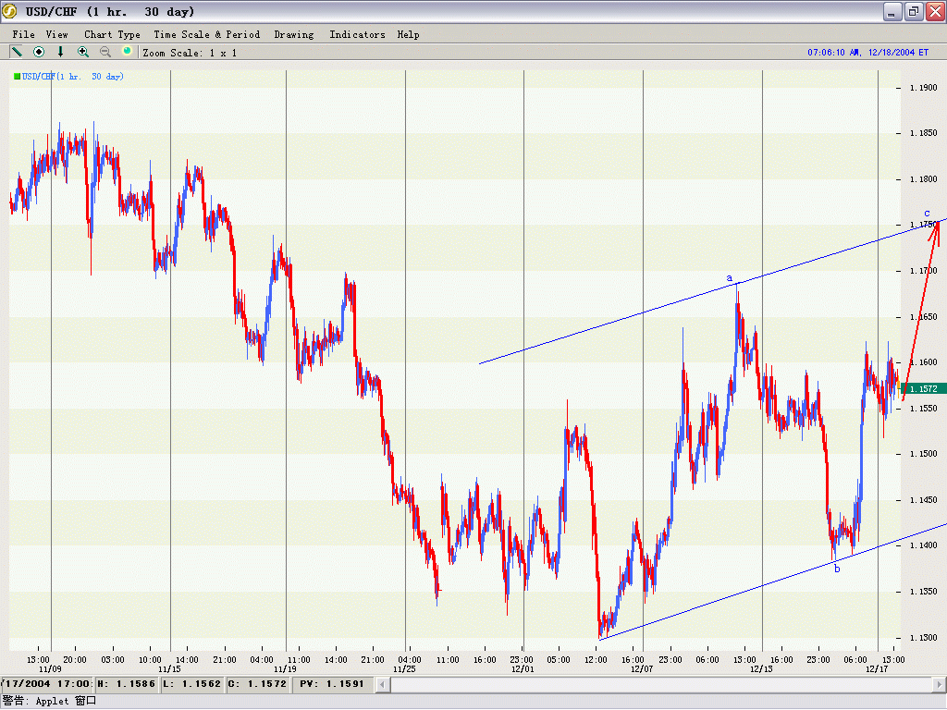Close the chart window
This screenshot has height=710, width=947.
click(x=936, y=11)
